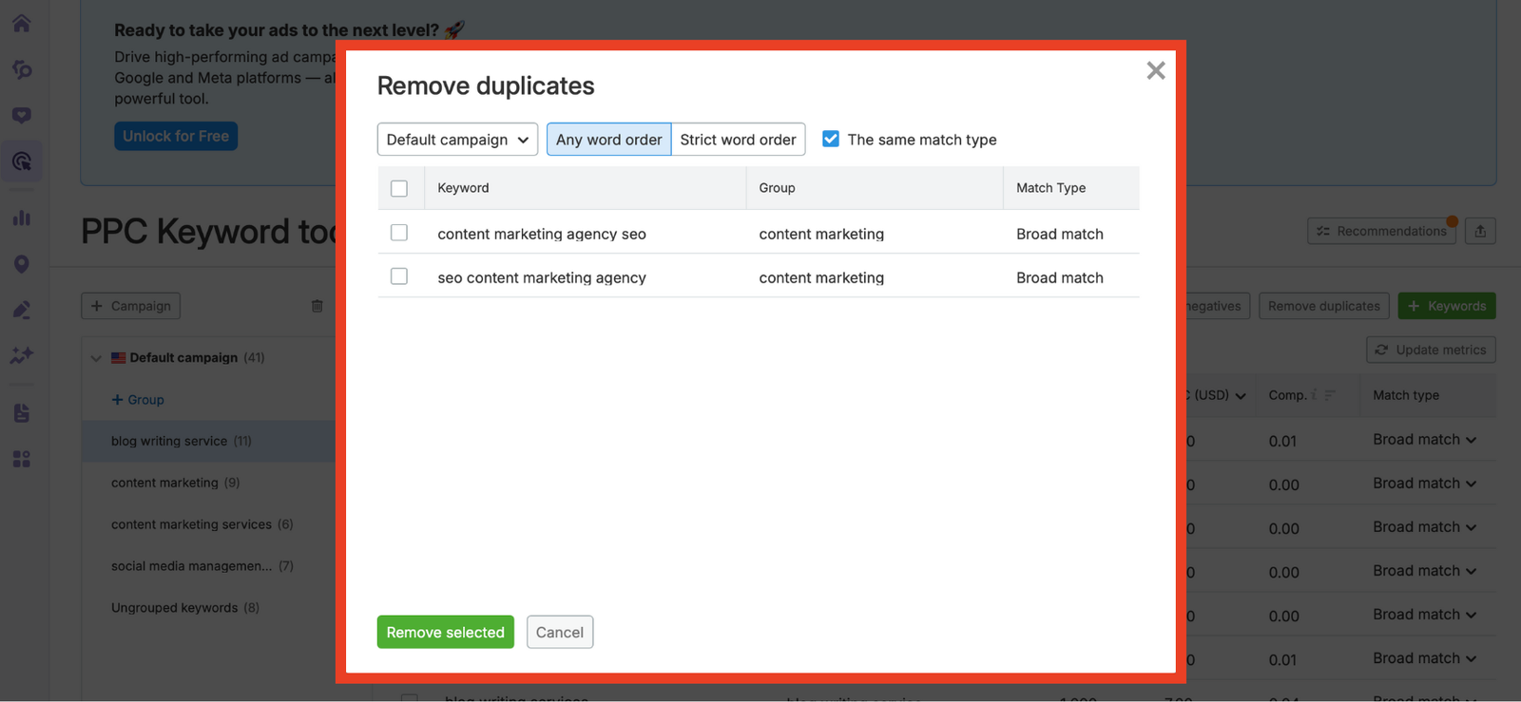Click Cancel in the Remove duplicates dialog
The width and height of the screenshot is (1521, 702).
point(560,633)
